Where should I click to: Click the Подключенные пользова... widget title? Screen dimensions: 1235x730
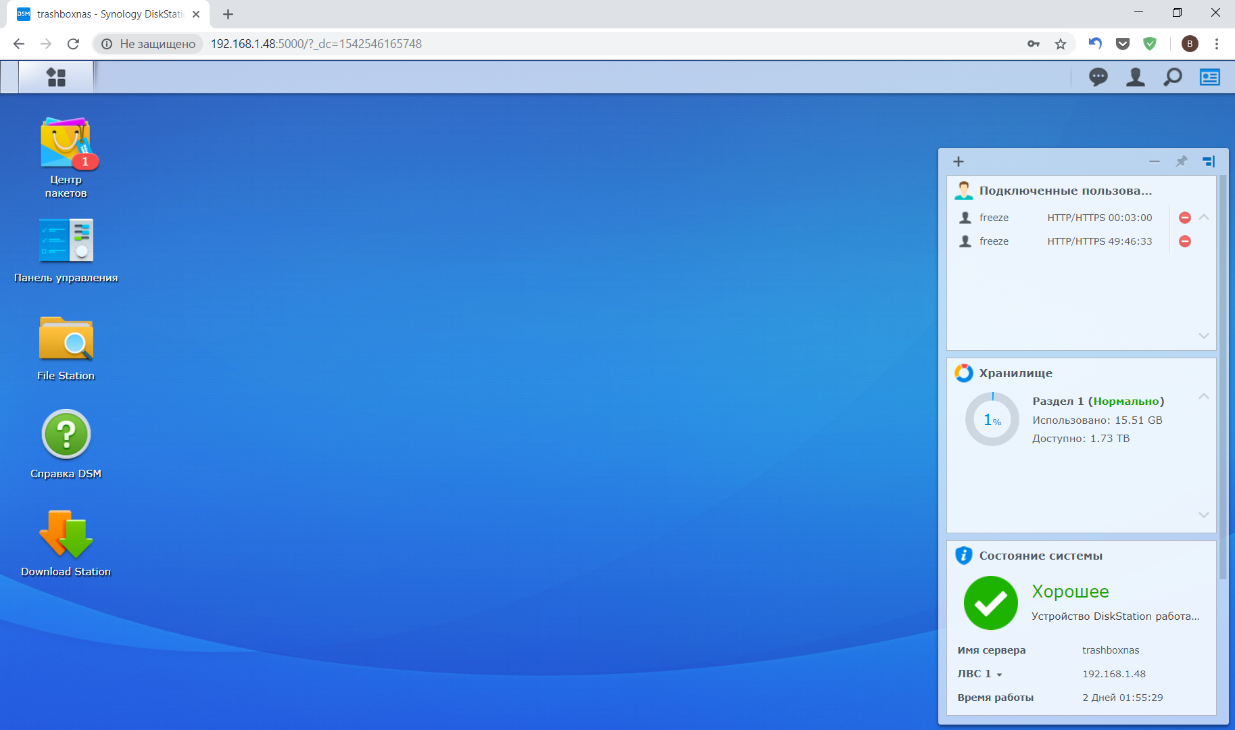[x=1065, y=191]
